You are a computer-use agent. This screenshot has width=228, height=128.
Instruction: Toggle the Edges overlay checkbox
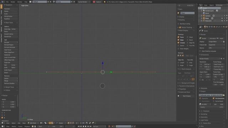(x=178, y=40)
